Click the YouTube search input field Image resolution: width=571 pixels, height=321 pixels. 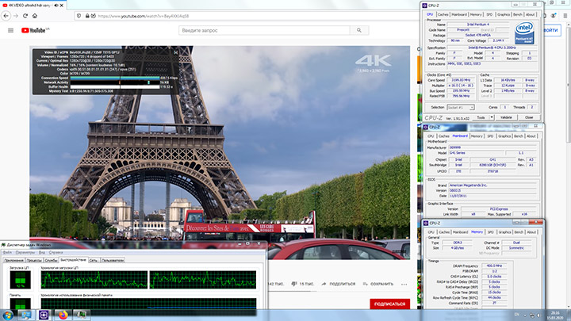[x=264, y=30]
